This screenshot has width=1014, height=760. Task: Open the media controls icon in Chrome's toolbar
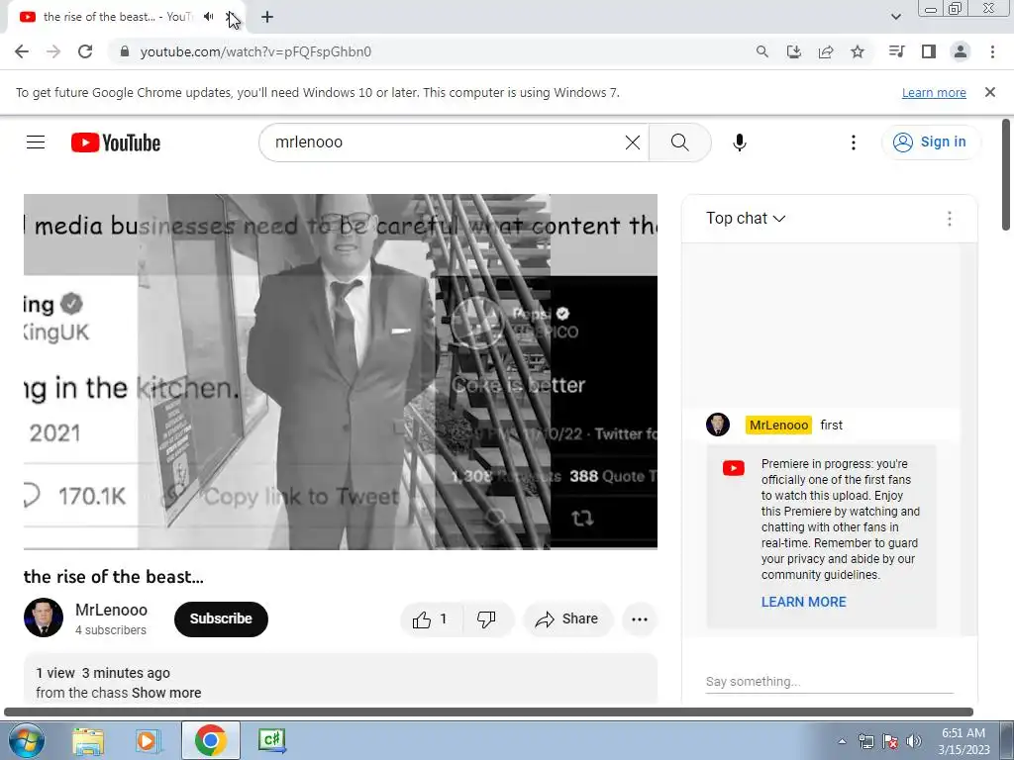(897, 51)
